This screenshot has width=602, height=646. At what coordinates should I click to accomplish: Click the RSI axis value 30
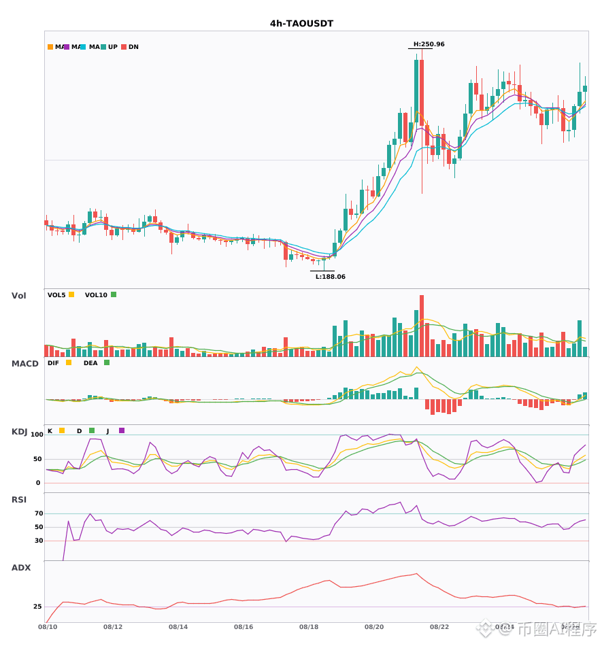[x=39, y=541]
